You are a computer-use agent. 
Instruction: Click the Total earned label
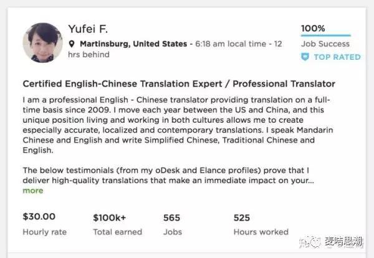(x=118, y=232)
